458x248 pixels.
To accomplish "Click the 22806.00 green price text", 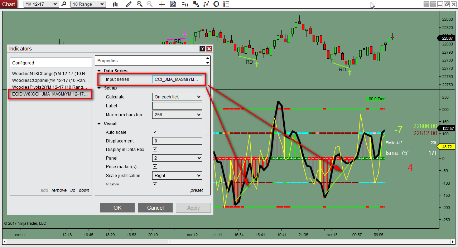I will point(425,126).
